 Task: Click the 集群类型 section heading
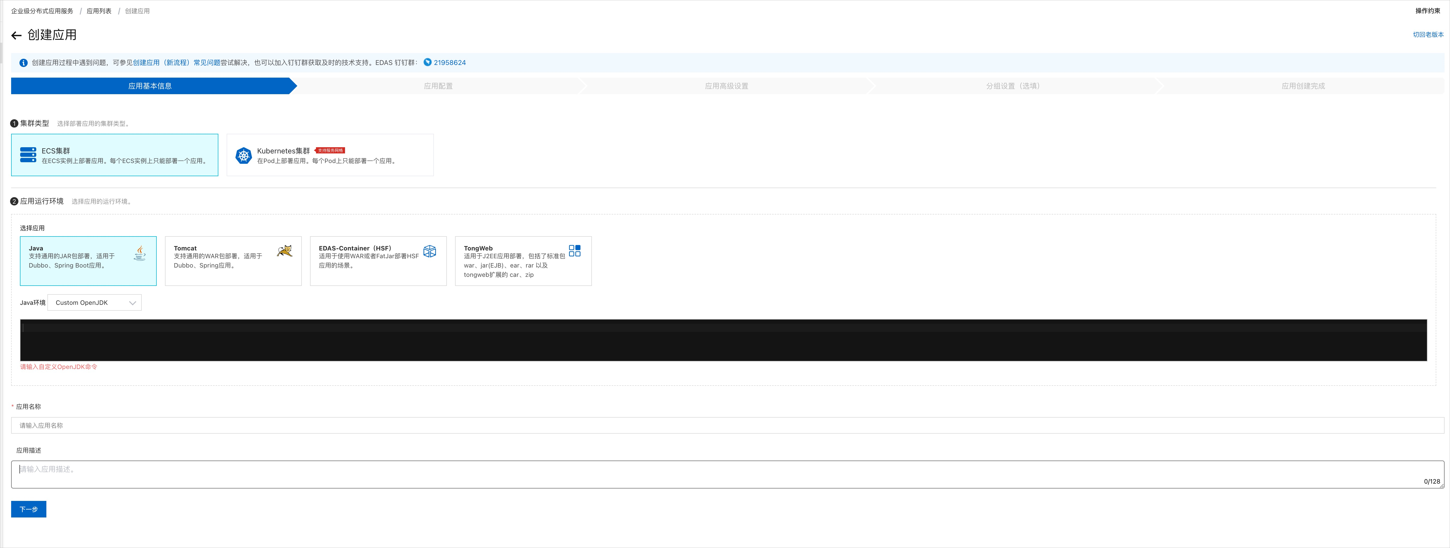(x=34, y=123)
